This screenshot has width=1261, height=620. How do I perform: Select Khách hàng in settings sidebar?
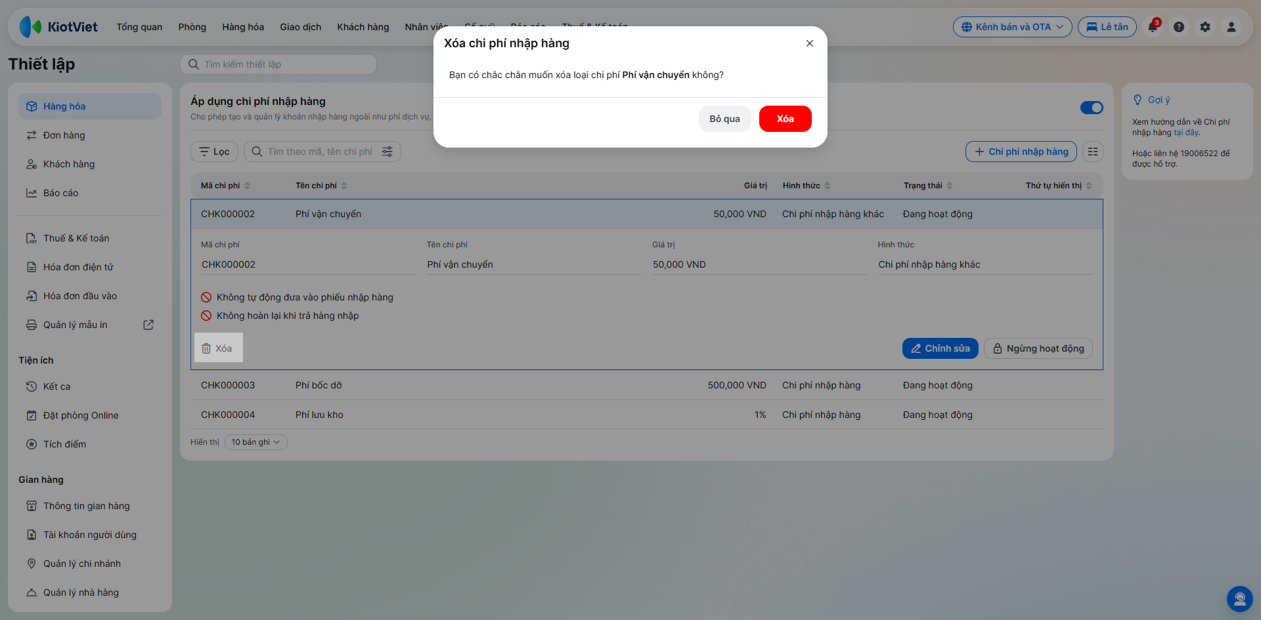(x=90, y=164)
